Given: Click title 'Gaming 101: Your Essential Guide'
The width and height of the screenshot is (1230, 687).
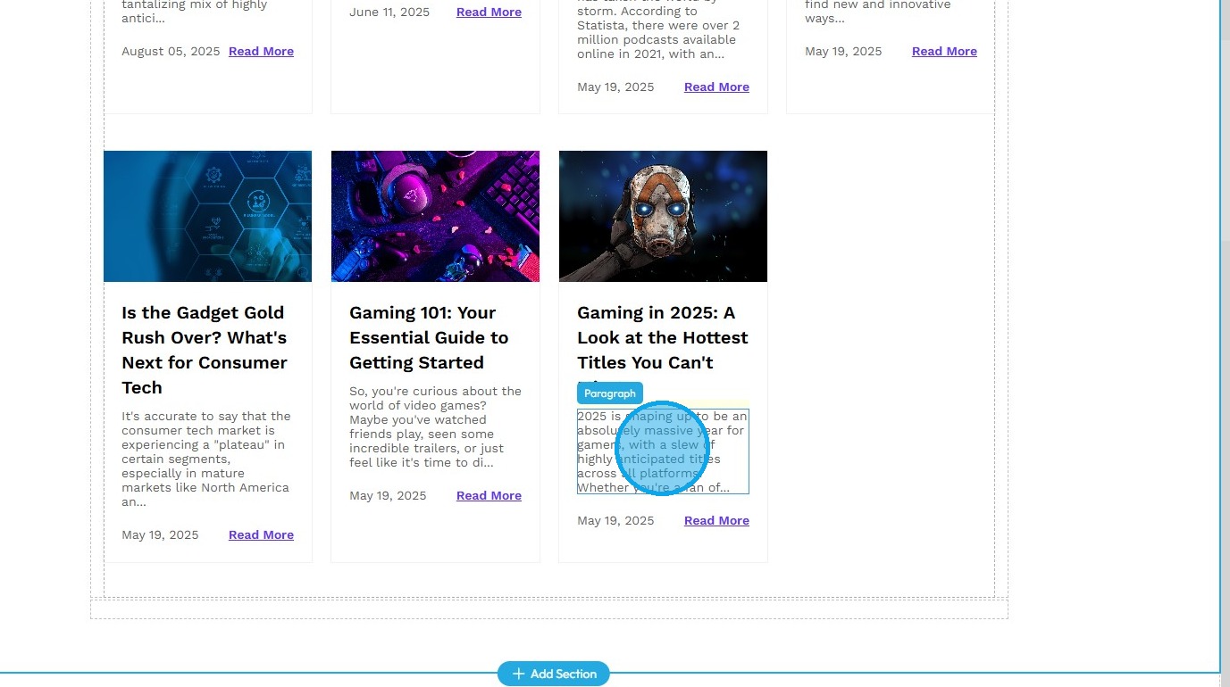Looking at the screenshot, I should click(429, 338).
